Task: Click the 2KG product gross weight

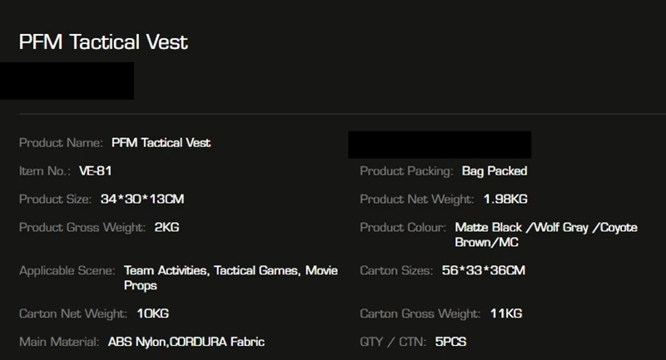Action: point(167,227)
